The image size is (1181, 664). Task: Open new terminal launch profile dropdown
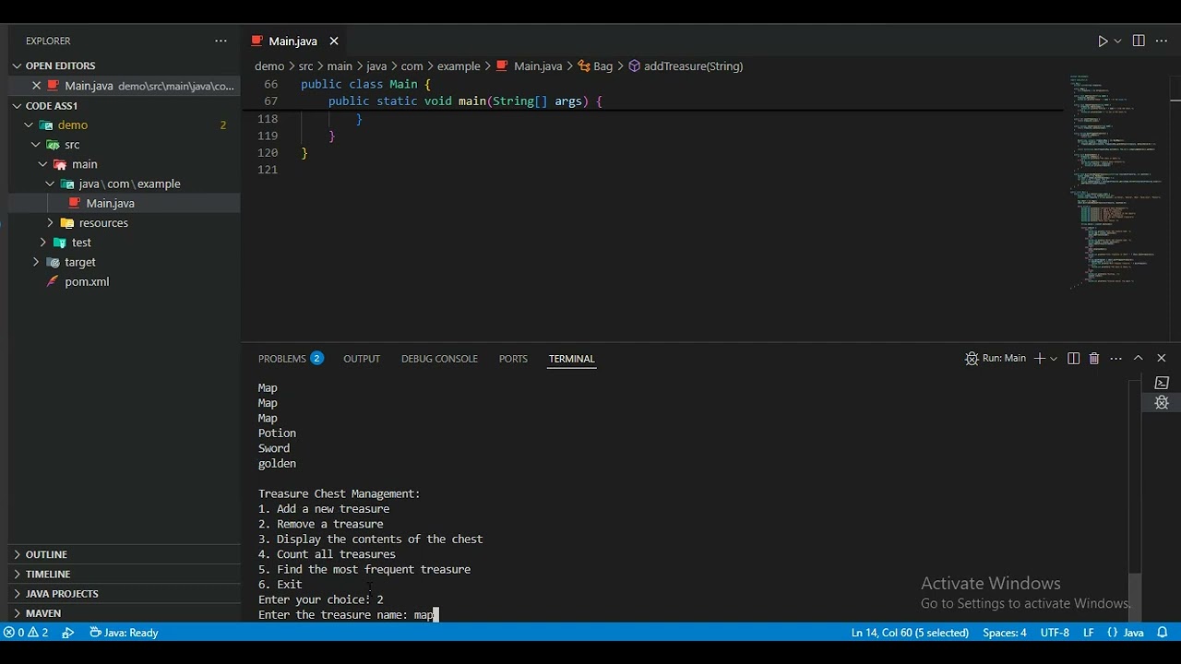coord(1054,358)
